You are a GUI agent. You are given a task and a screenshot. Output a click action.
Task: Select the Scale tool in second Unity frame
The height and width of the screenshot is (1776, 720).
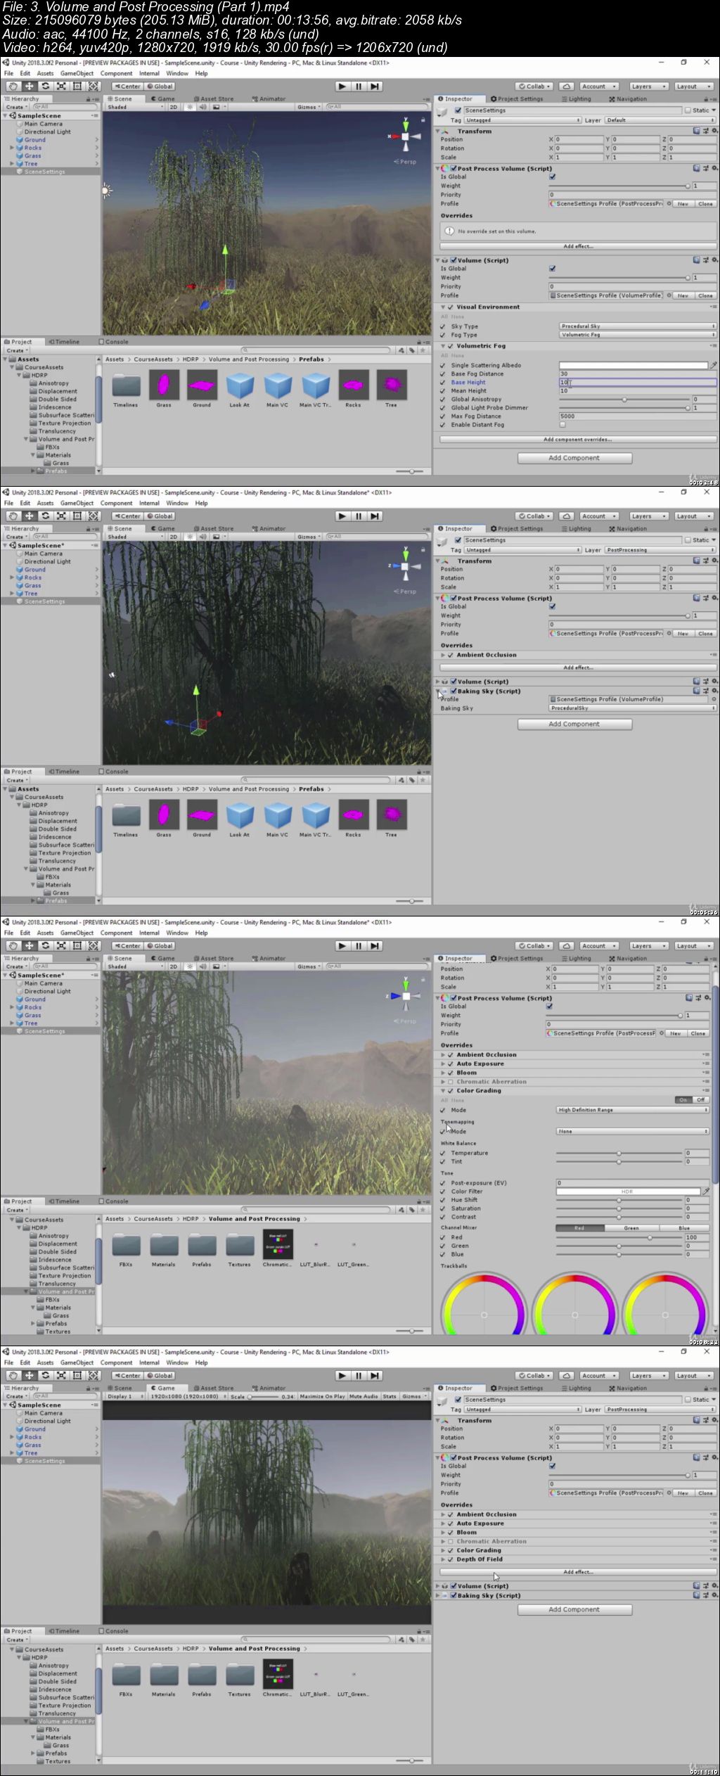click(62, 516)
